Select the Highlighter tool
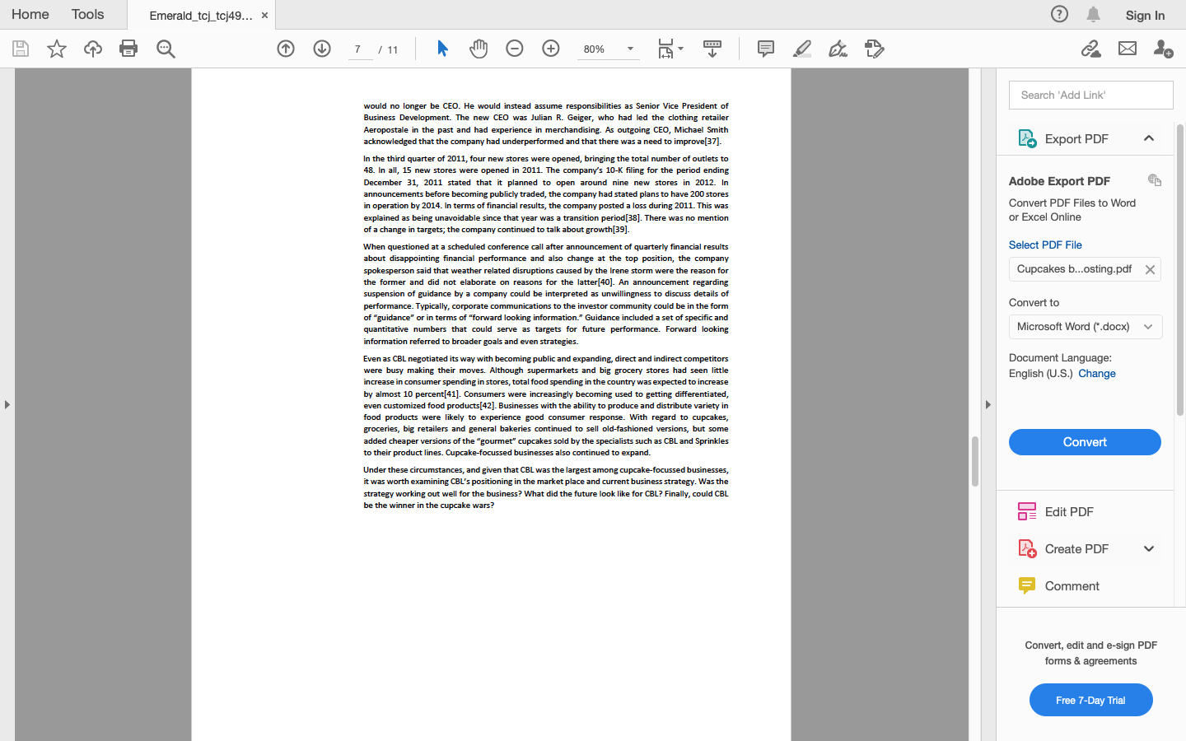The height and width of the screenshot is (741, 1186). [801, 49]
